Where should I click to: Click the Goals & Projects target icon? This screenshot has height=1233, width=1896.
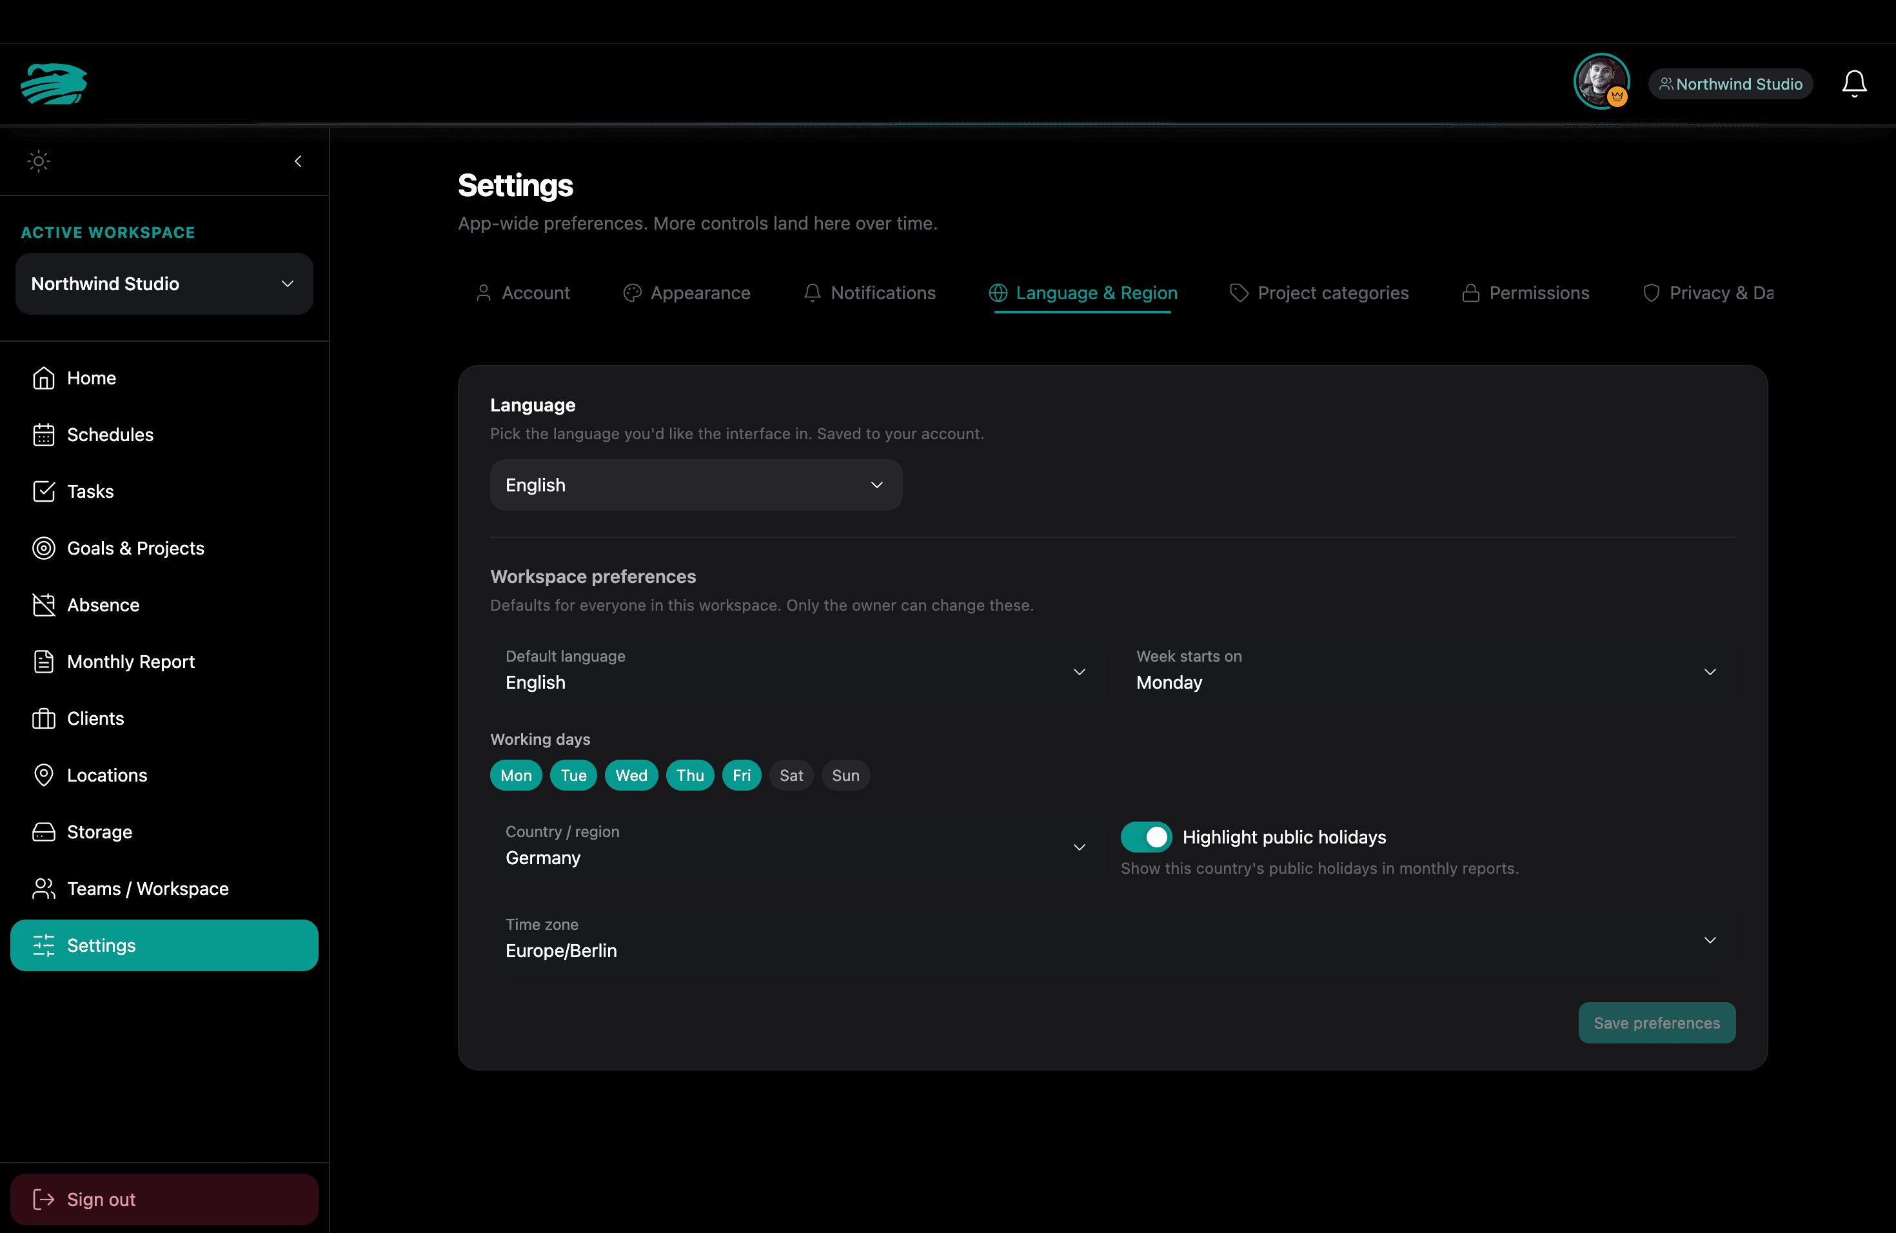click(x=44, y=548)
